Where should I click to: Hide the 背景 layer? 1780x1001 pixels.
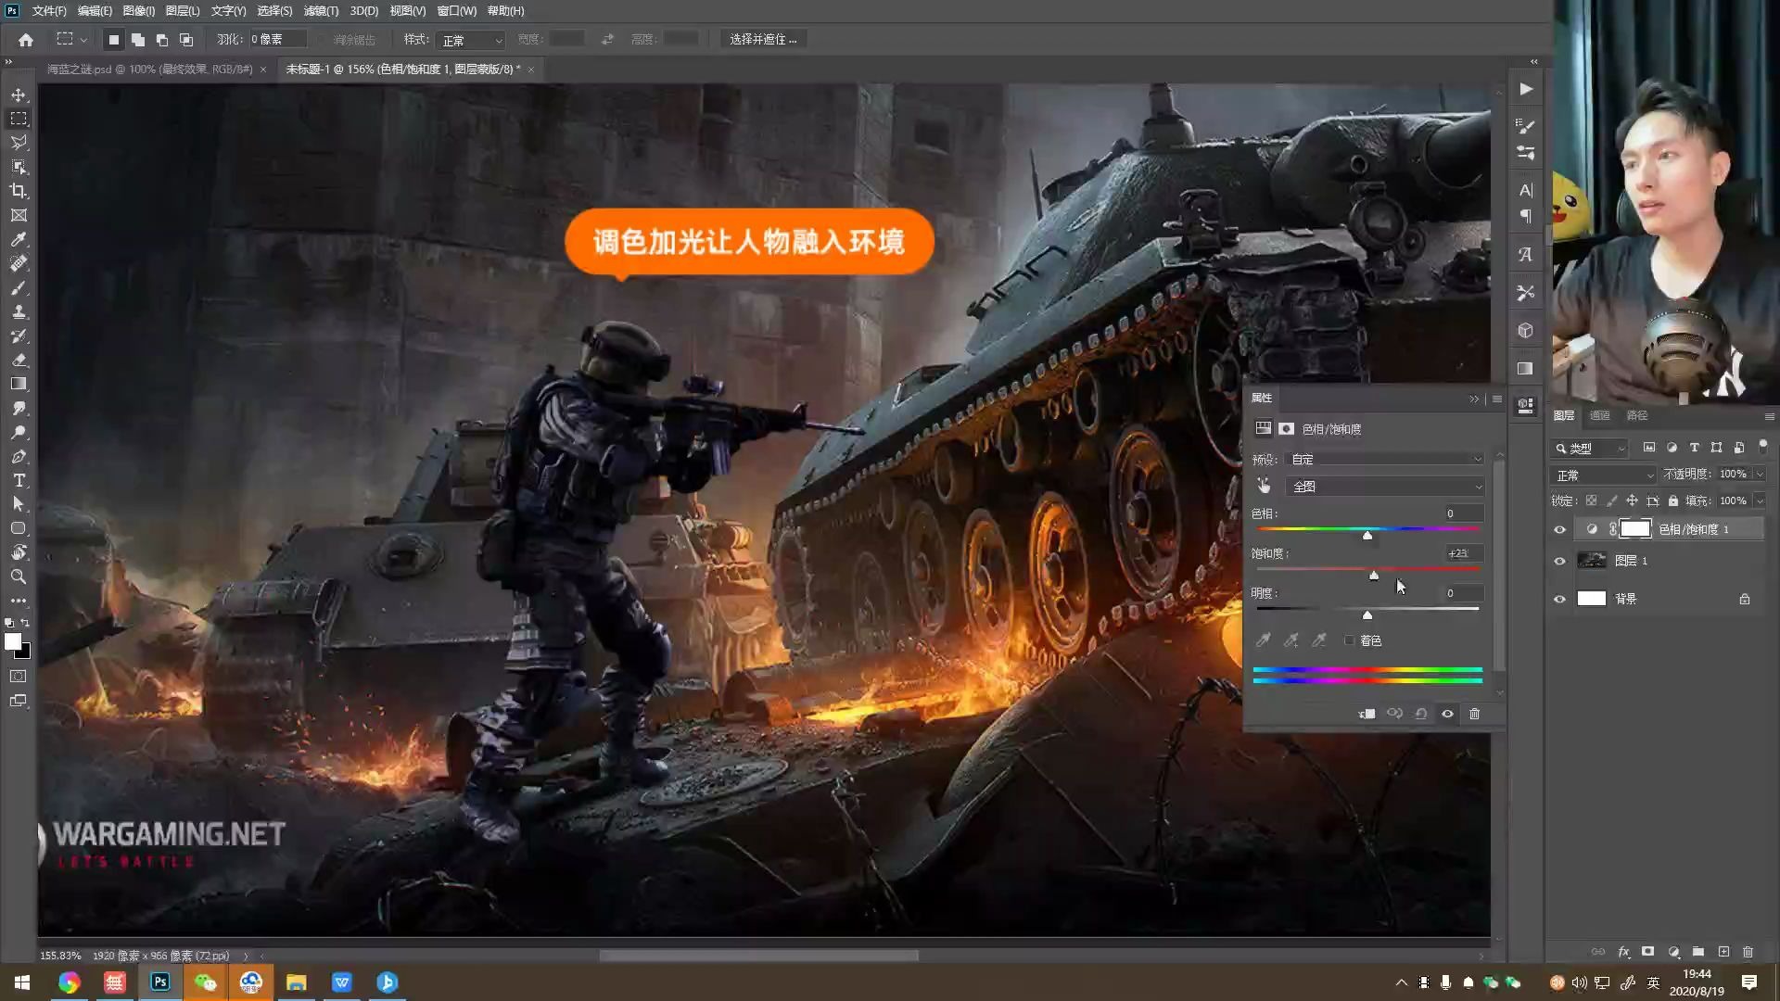click(x=1559, y=599)
